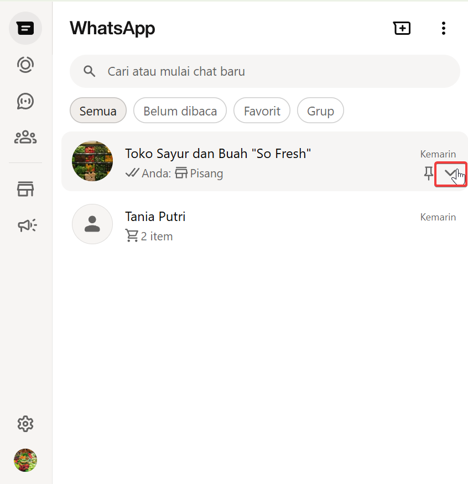Click the magnifier search icon

(x=89, y=71)
